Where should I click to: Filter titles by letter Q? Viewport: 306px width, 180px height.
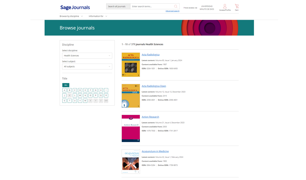(101, 95)
